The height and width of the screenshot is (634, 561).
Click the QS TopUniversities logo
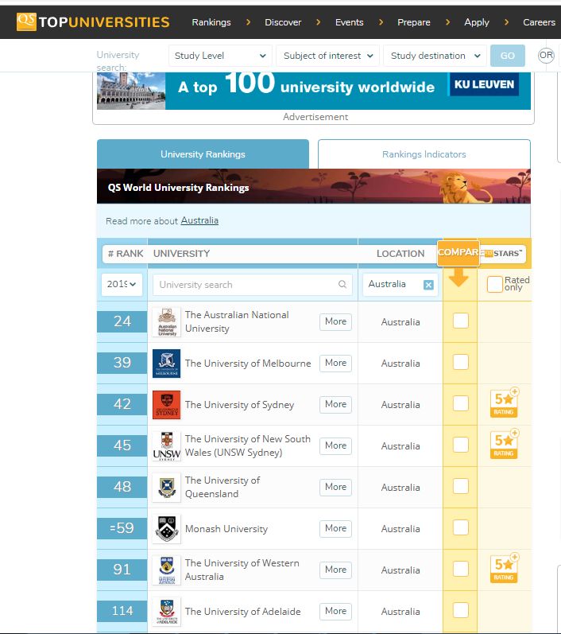point(93,21)
